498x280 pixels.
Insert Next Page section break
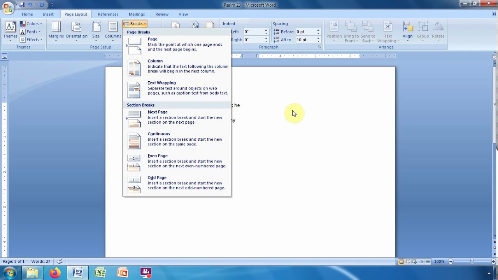click(177, 118)
